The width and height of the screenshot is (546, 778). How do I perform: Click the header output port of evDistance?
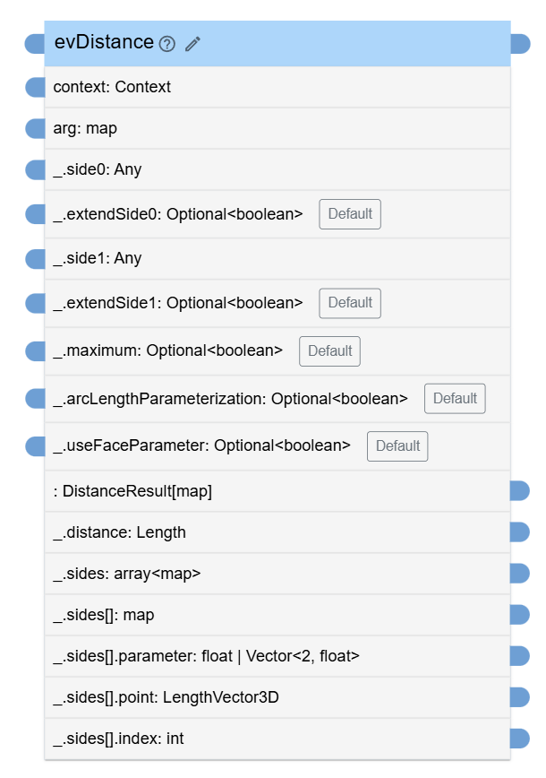pos(520,43)
